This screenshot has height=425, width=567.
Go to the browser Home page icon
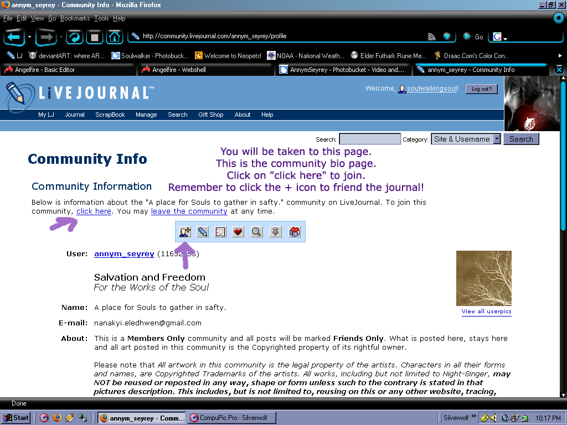click(x=114, y=37)
